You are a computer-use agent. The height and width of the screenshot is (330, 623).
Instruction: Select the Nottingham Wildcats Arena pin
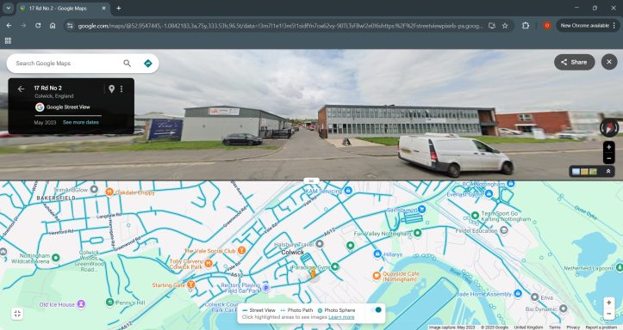[x=56, y=258]
